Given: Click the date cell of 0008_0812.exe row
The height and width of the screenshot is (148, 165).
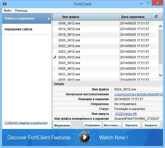Looking at the screenshot, I should pyautogui.click(x=135, y=23).
